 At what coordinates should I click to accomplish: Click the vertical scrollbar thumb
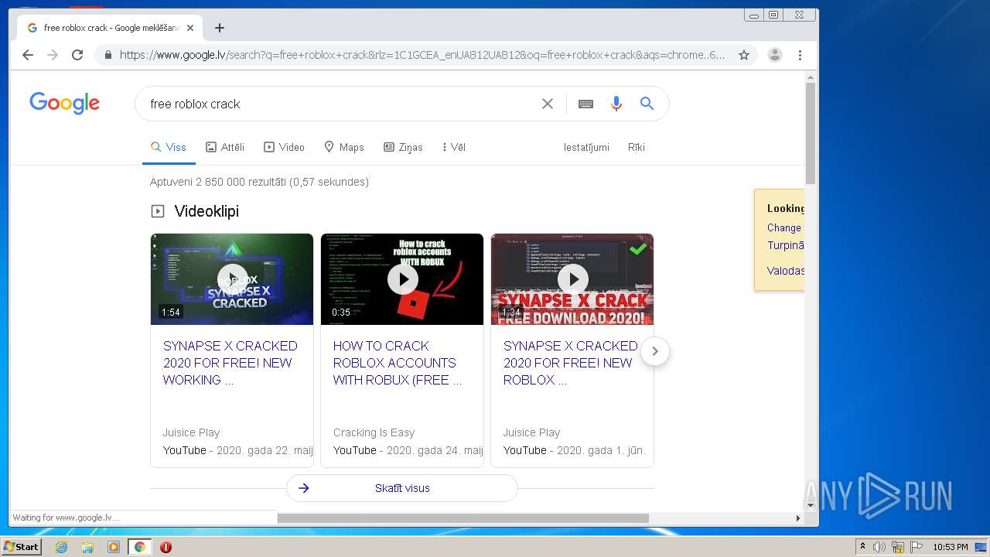click(x=811, y=133)
